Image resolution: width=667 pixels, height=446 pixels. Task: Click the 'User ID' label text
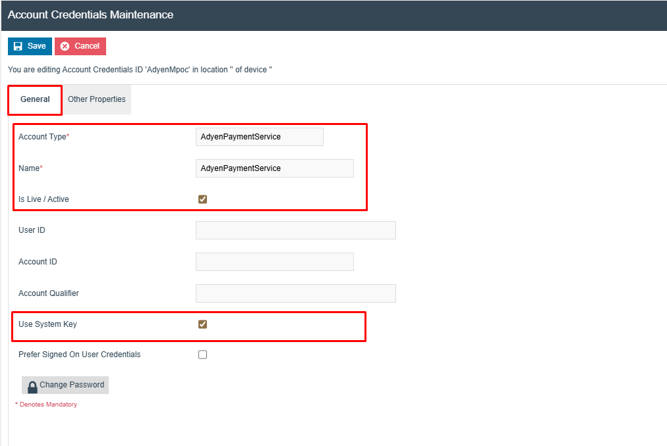(32, 230)
